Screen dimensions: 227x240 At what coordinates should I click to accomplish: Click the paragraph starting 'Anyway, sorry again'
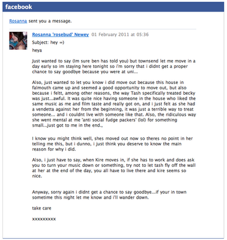point(109,194)
